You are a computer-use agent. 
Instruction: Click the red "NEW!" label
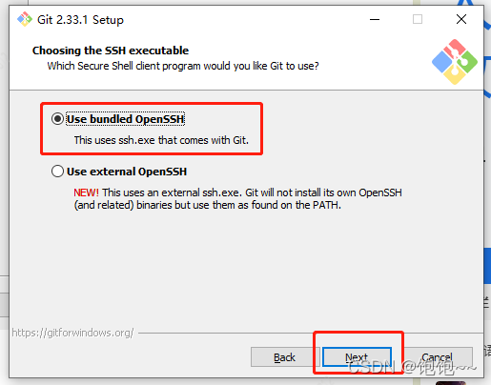tap(86, 192)
